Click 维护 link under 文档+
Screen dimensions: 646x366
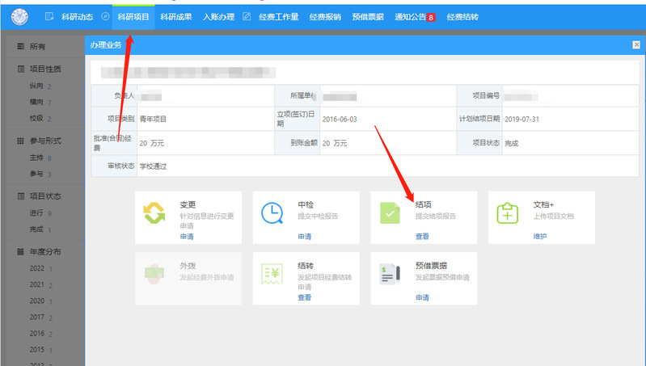540,237
